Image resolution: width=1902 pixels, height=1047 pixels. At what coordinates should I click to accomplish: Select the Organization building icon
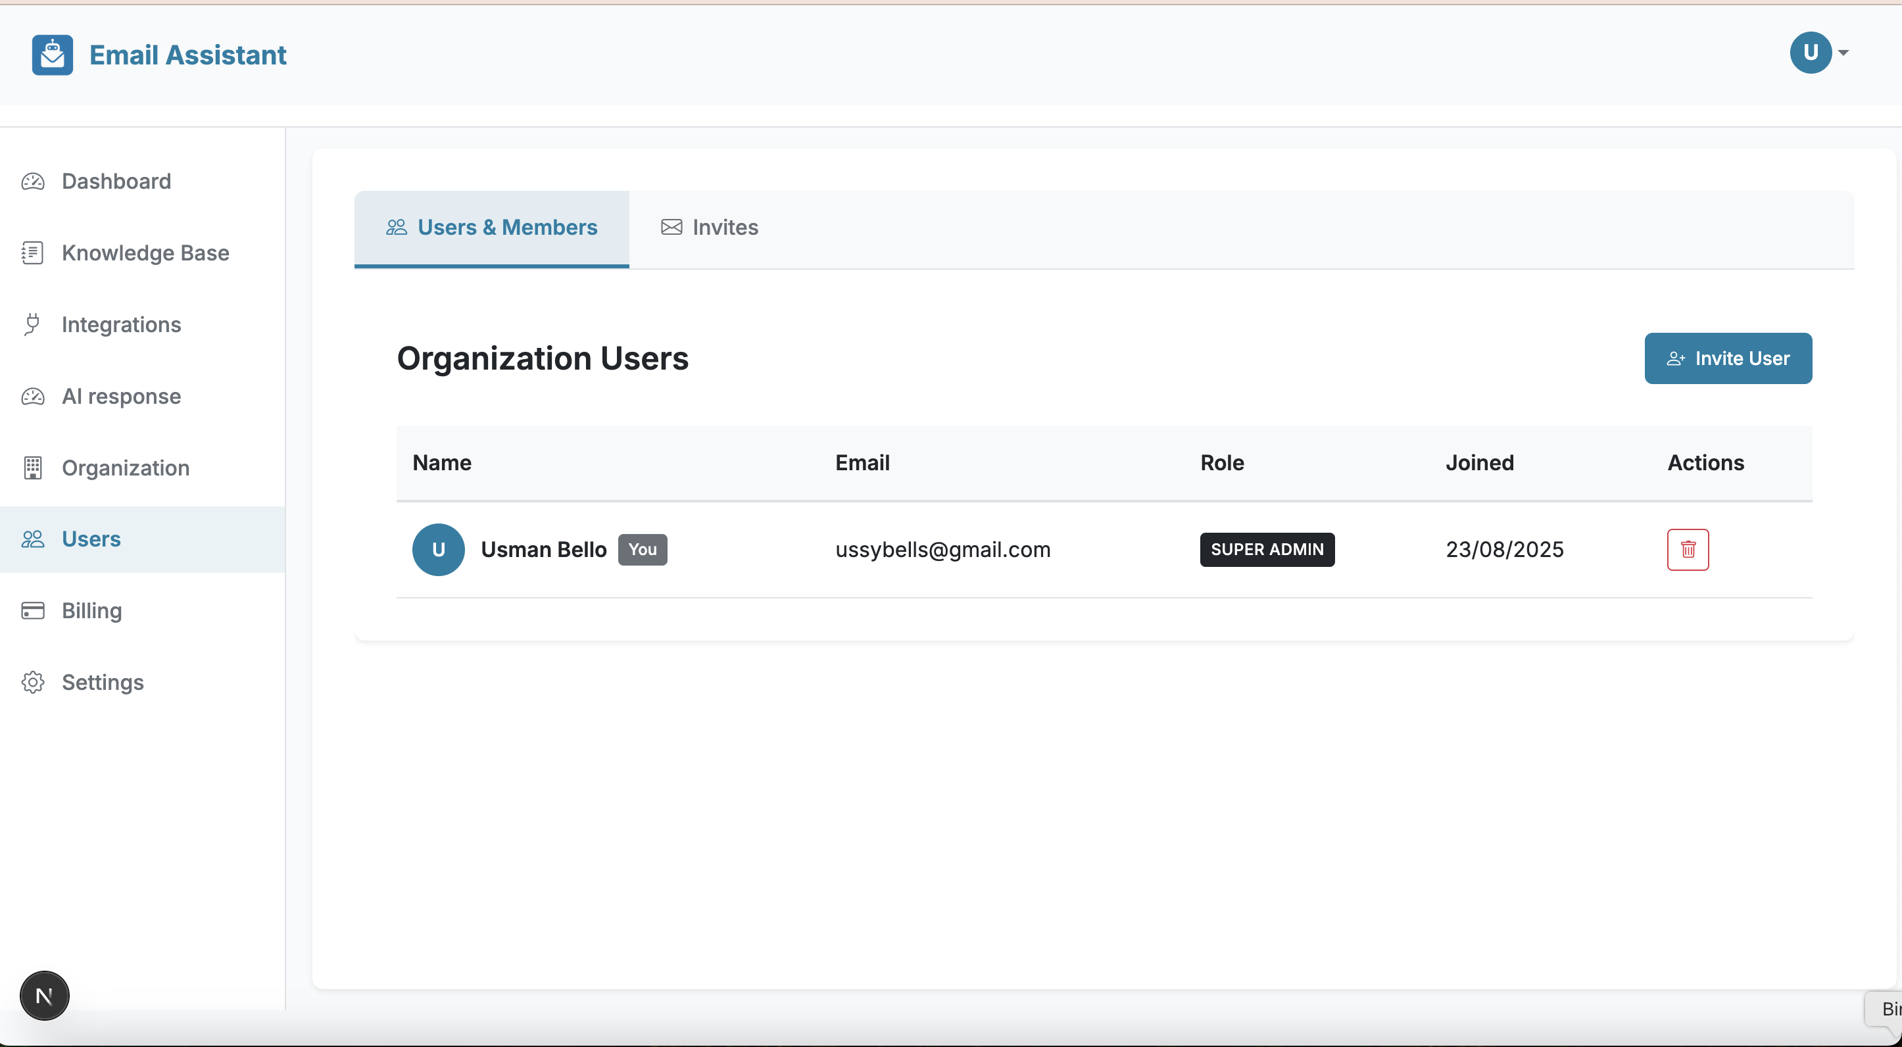point(32,468)
